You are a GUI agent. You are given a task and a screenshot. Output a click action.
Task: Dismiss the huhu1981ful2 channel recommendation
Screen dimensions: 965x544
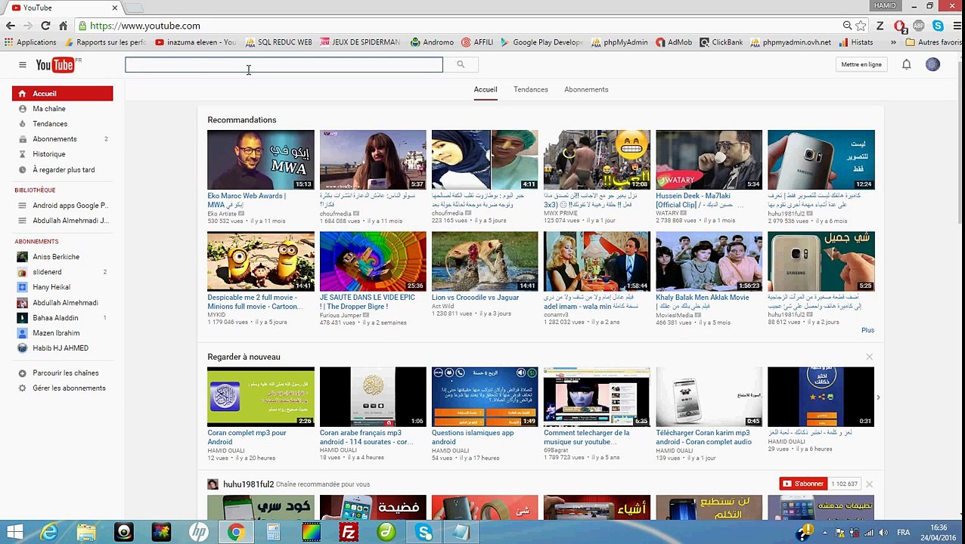869,484
